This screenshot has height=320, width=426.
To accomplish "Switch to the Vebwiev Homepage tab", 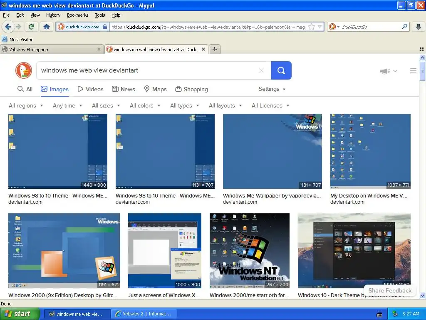I will coord(52,49).
